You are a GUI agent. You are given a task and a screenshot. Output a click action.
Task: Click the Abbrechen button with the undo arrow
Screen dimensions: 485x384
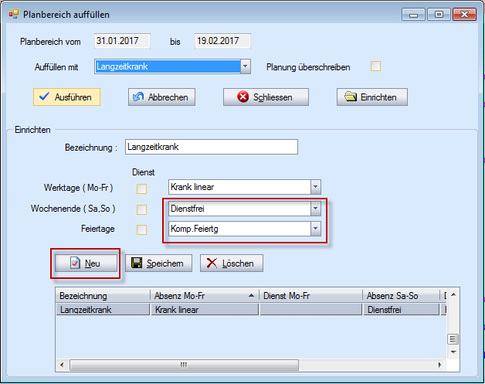click(161, 97)
